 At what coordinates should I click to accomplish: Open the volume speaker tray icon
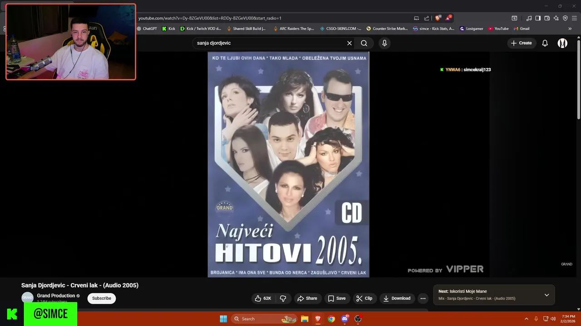[553, 319]
